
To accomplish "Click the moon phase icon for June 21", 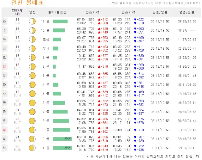I will (32, 112).
